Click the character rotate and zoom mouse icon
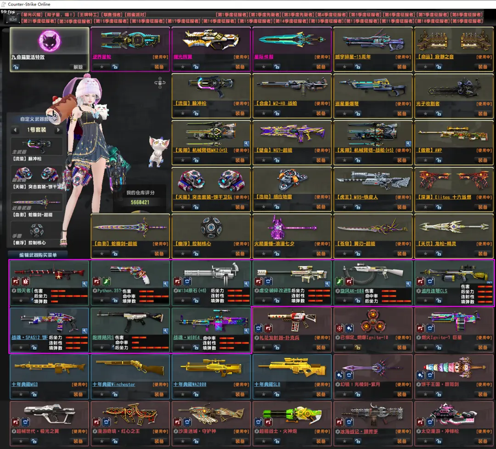This screenshot has height=449, width=496. click(x=160, y=83)
